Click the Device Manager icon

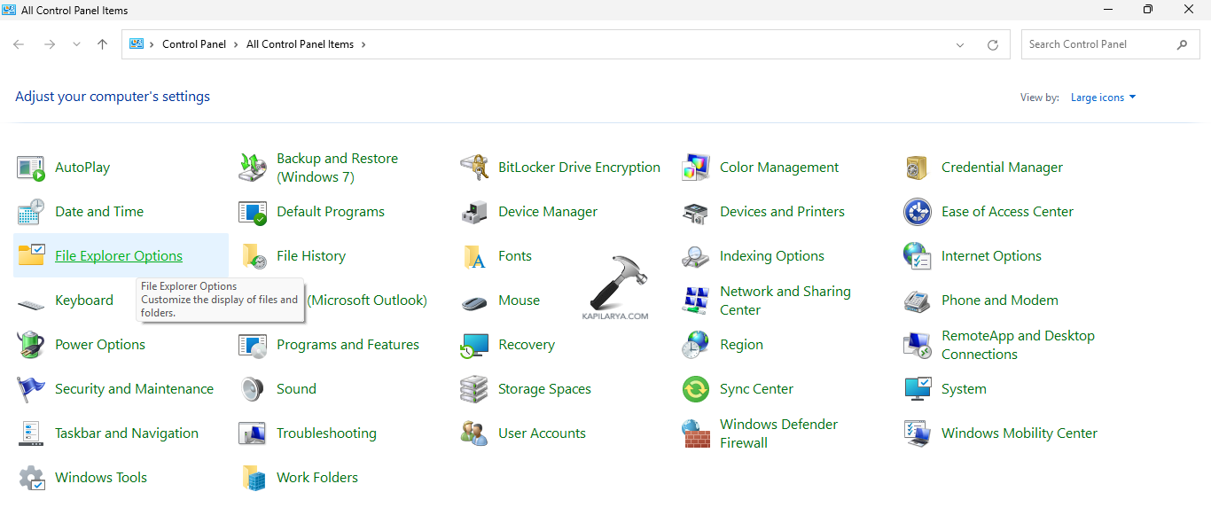click(474, 212)
